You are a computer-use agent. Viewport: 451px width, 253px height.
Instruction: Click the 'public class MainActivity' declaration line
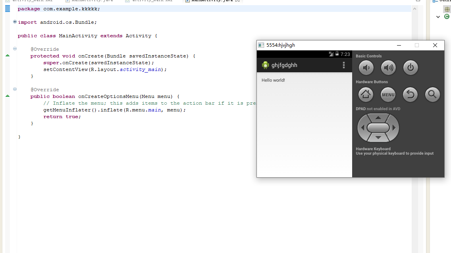click(x=87, y=36)
